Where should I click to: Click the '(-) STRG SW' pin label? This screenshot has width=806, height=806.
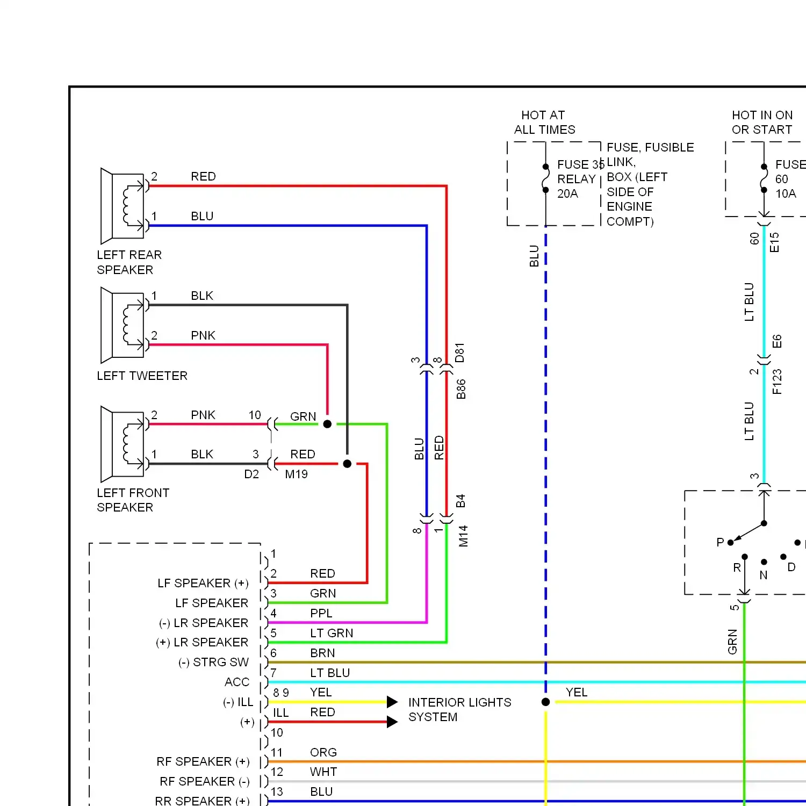(213, 662)
